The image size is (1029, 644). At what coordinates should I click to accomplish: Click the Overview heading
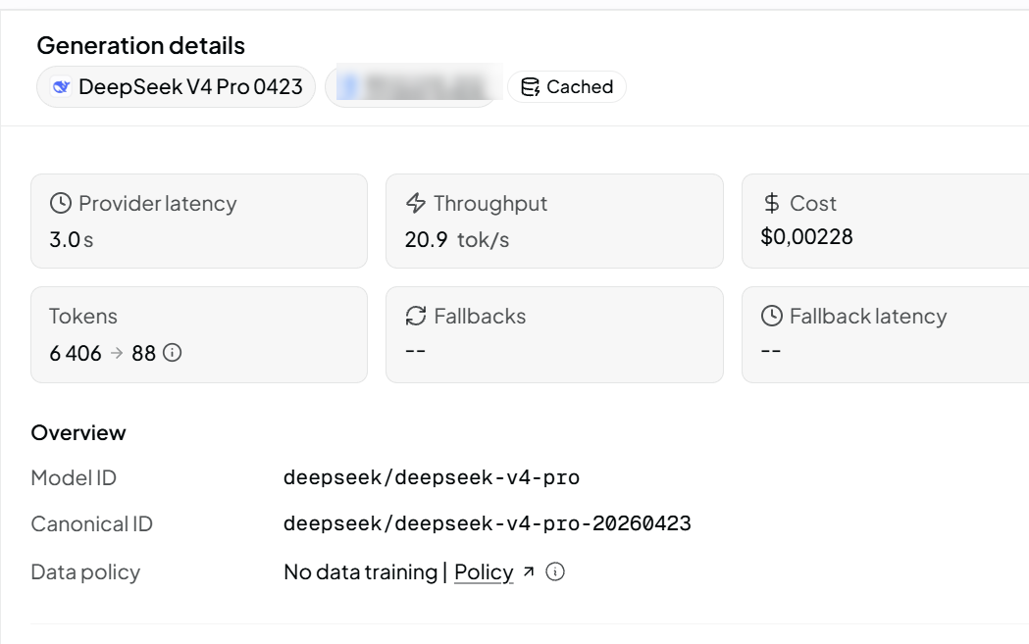pos(78,433)
